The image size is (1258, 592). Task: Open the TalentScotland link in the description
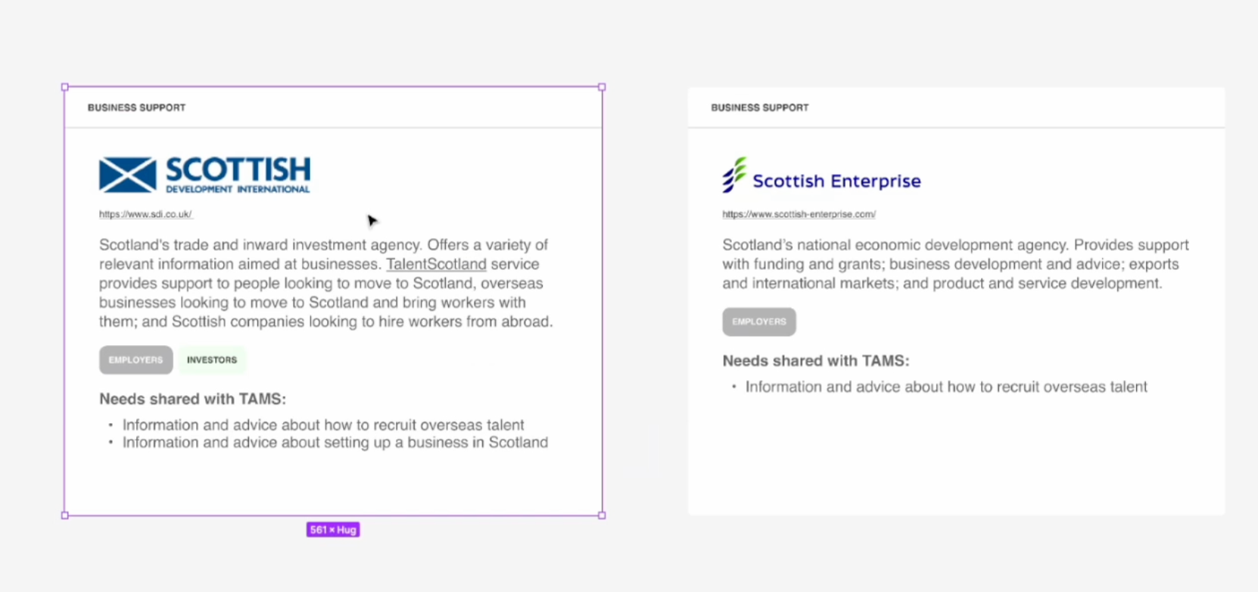click(x=436, y=264)
